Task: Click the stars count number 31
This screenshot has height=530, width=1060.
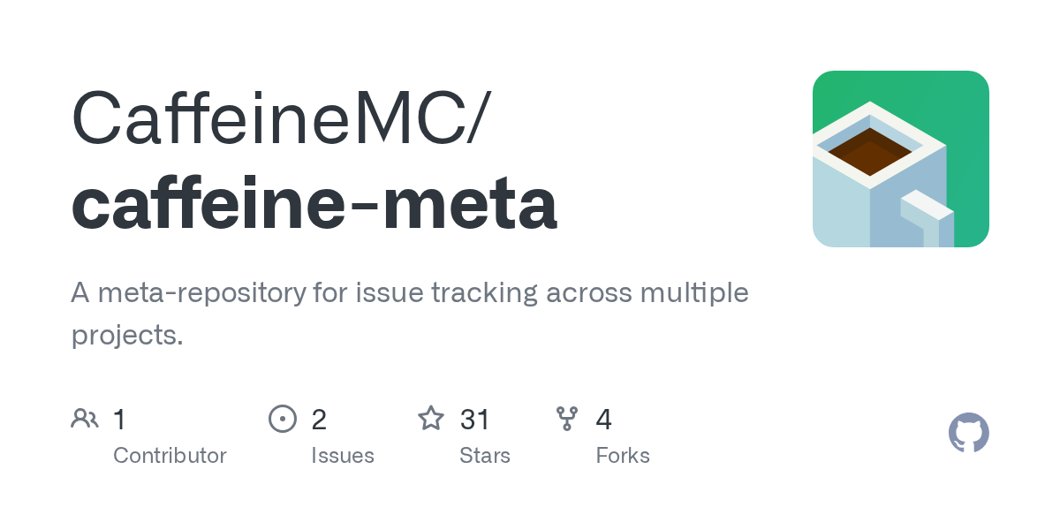Action: [x=475, y=420]
